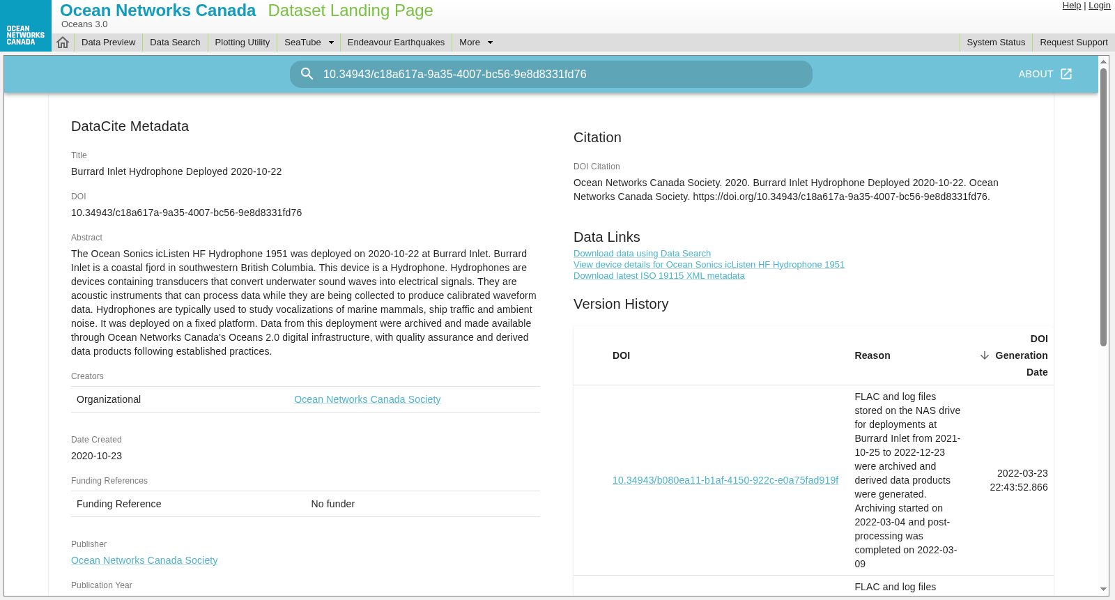Click the Ocean Networks Canada logo
This screenshot has width=1115, height=600.
pyautogui.click(x=26, y=26)
